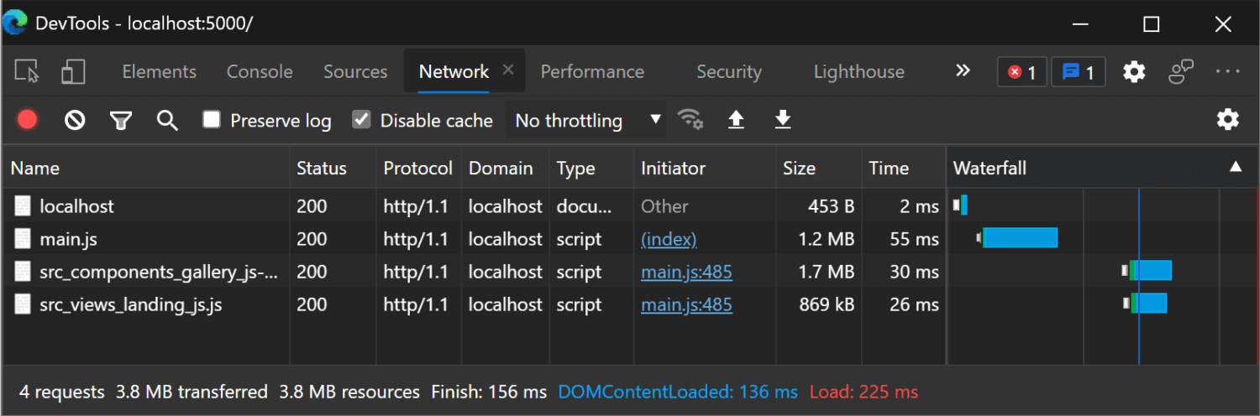Image resolution: width=1260 pixels, height=416 pixels.
Task: Open main.js:485 initiator for landing script
Action: point(686,305)
